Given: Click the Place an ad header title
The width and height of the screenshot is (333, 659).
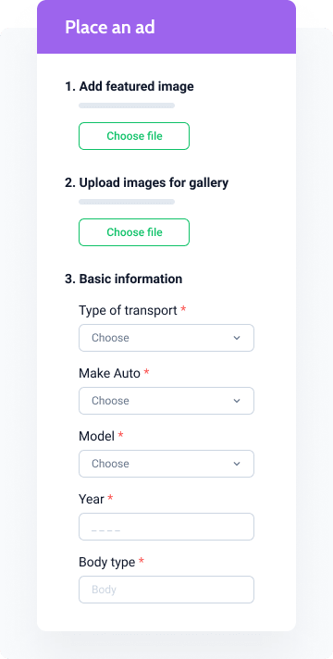Looking at the screenshot, I should [110, 28].
